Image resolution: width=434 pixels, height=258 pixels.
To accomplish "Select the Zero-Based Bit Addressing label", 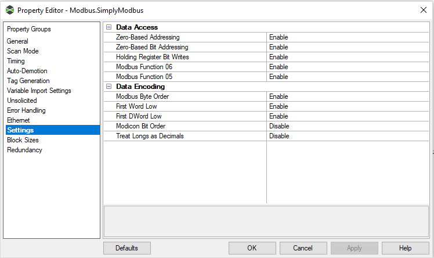I will (x=152, y=47).
